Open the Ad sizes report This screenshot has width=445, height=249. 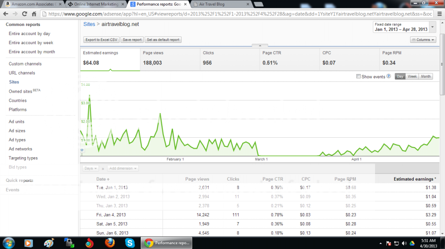pos(17,130)
